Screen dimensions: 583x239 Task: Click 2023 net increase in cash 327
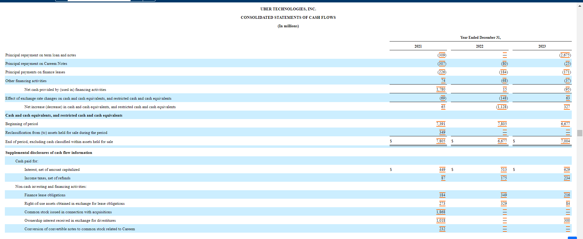(x=567, y=107)
